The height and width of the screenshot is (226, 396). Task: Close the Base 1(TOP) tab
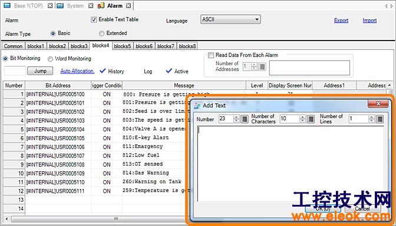tap(50, 5)
